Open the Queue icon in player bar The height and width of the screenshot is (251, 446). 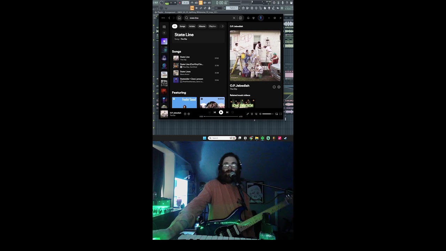click(x=252, y=114)
